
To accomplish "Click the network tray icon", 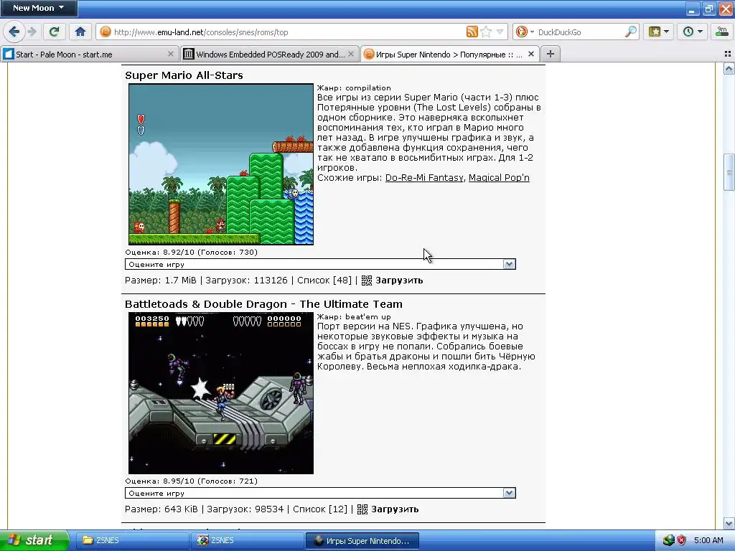I will [669, 540].
